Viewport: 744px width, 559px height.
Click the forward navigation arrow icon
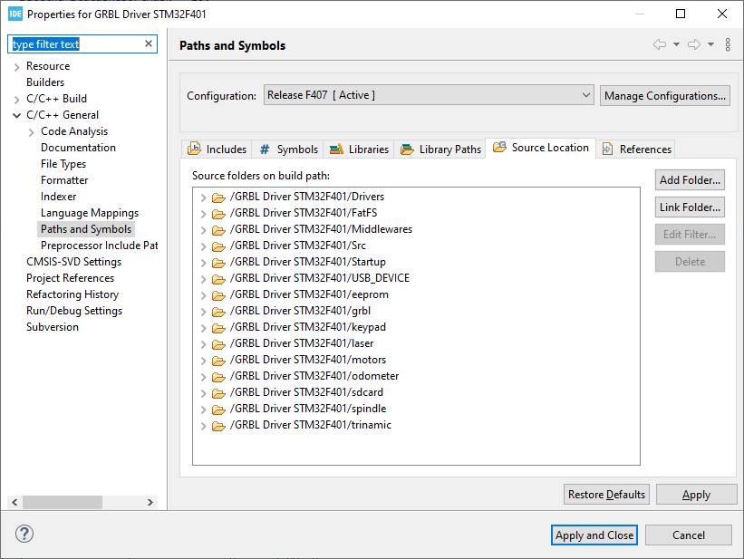point(694,44)
